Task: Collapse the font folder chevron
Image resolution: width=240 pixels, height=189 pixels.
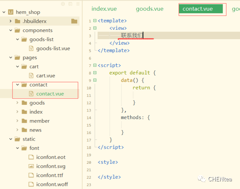Action: pyautogui.click(x=18, y=148)
